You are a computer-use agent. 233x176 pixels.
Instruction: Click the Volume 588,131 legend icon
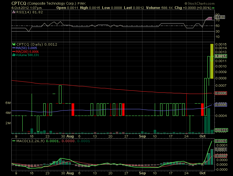pyautogui.click(x=14, y=55)
